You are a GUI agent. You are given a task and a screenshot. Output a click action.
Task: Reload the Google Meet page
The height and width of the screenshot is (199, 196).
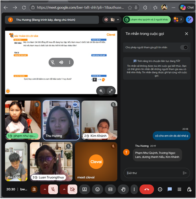pyautogui.click(x=24, y=8)
